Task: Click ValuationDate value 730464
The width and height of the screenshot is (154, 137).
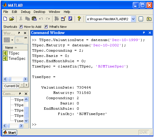Action: 84,87
